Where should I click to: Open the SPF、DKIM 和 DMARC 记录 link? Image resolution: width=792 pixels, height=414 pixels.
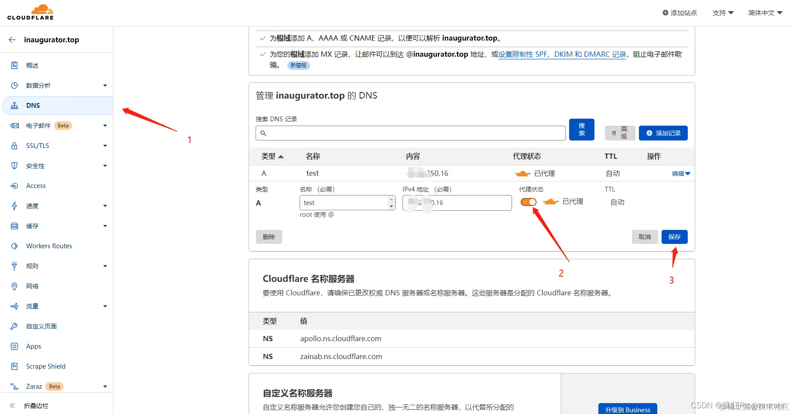point(562,54)
